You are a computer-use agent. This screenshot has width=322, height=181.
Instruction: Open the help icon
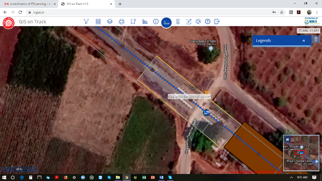click(207, 22)
